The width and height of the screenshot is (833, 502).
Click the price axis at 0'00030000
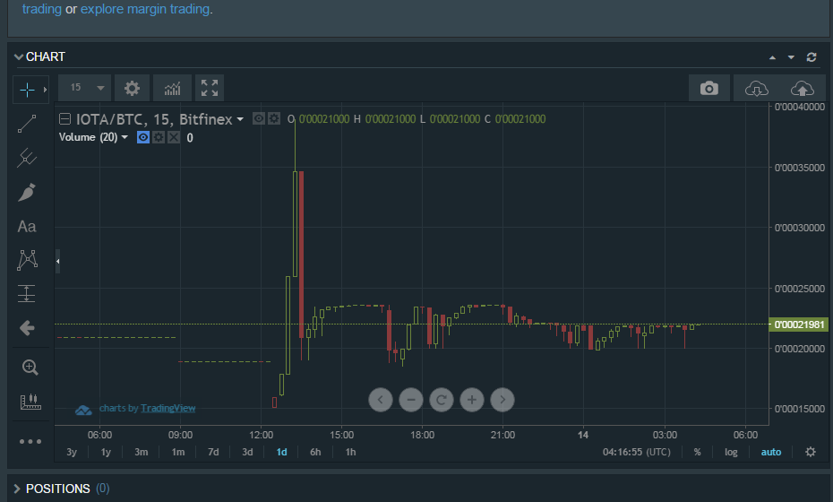[800, 228]
